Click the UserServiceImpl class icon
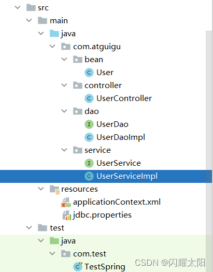This screenshot has width=213, height=272. pos(89,176)
